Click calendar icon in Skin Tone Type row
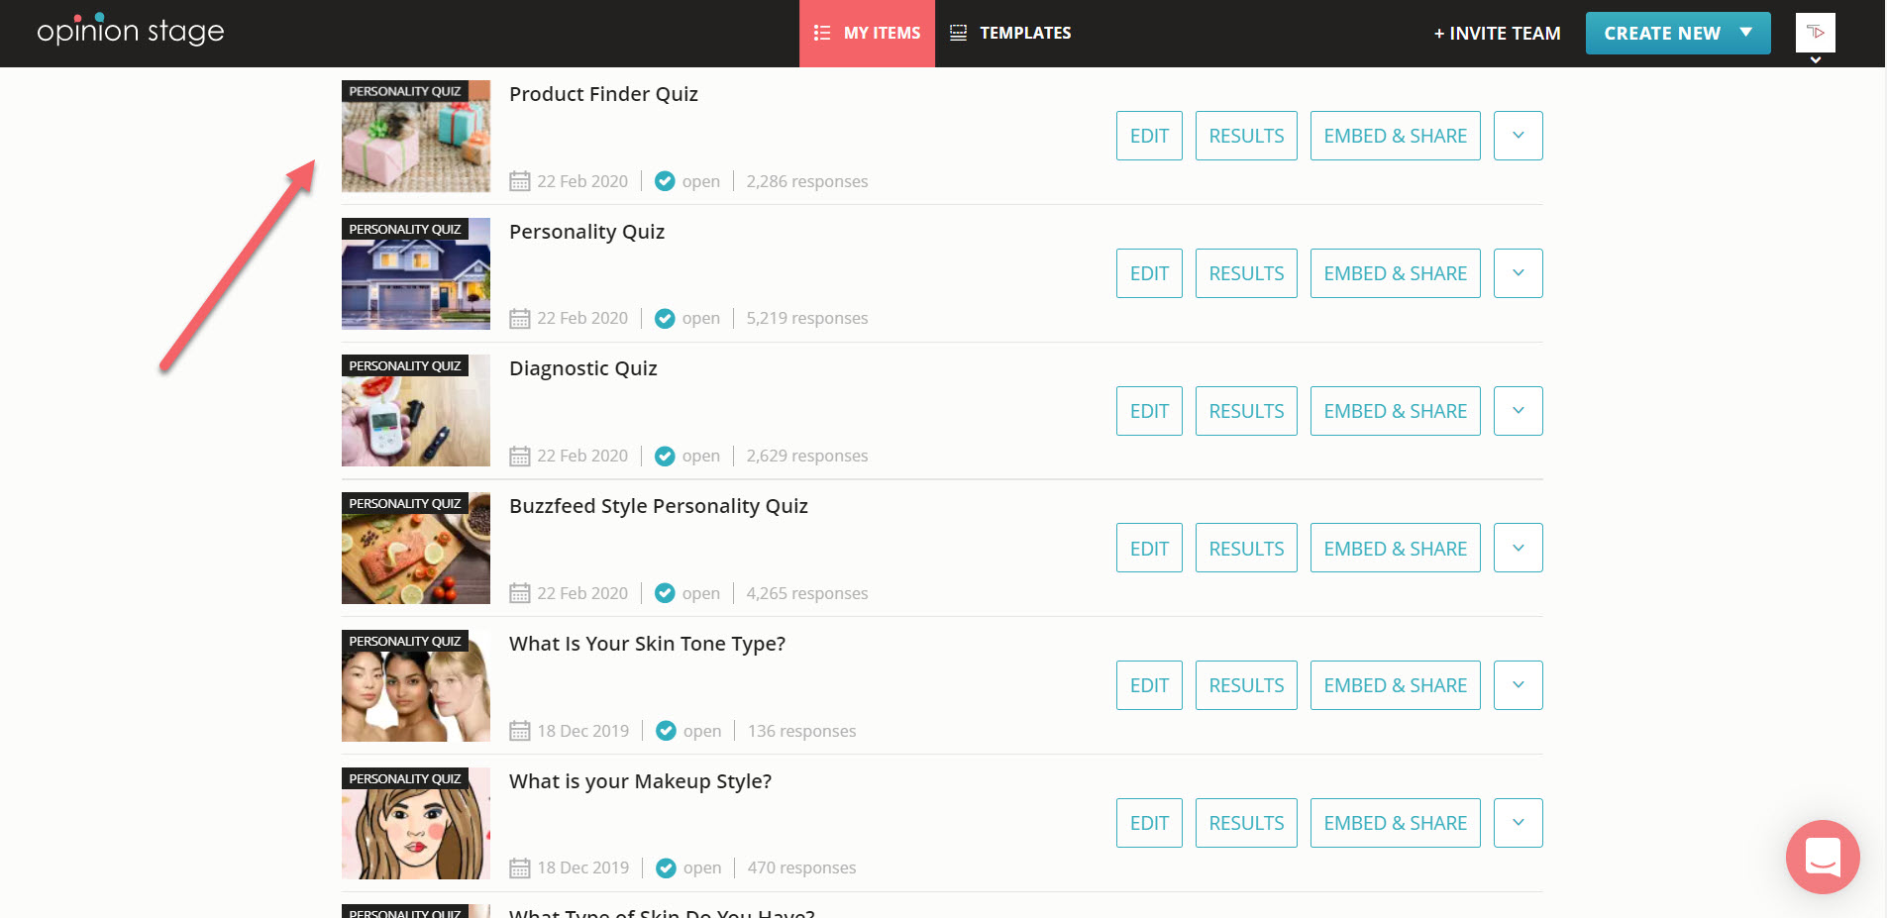 tap(520, 731)
